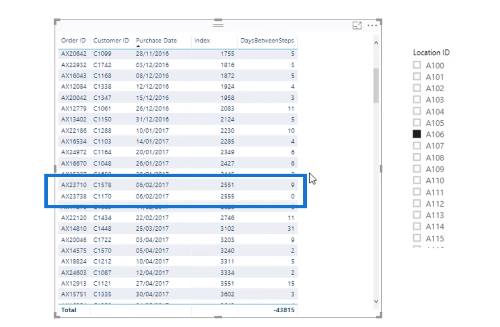Sort by the Index column header
500x327 pixels.
(202, 40)
